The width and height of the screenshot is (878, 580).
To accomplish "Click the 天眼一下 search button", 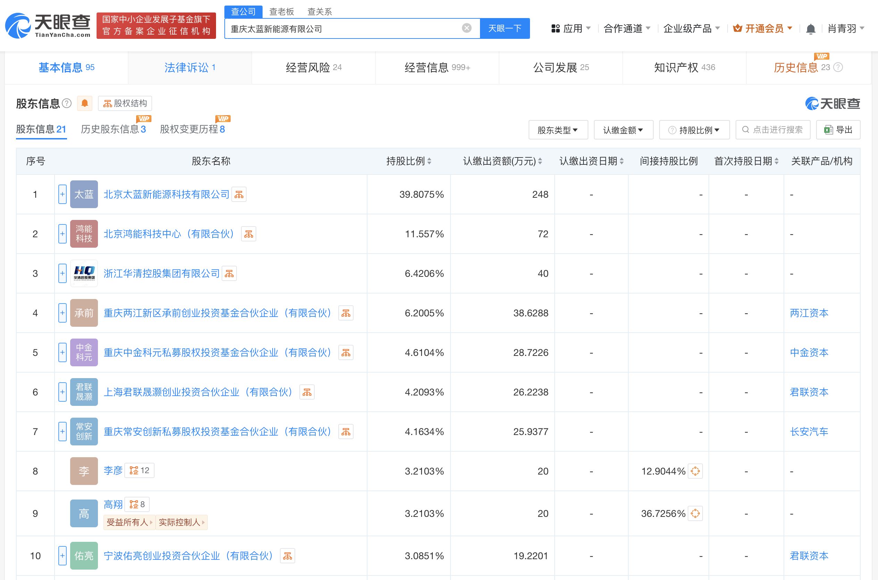I will pos(504,28).
